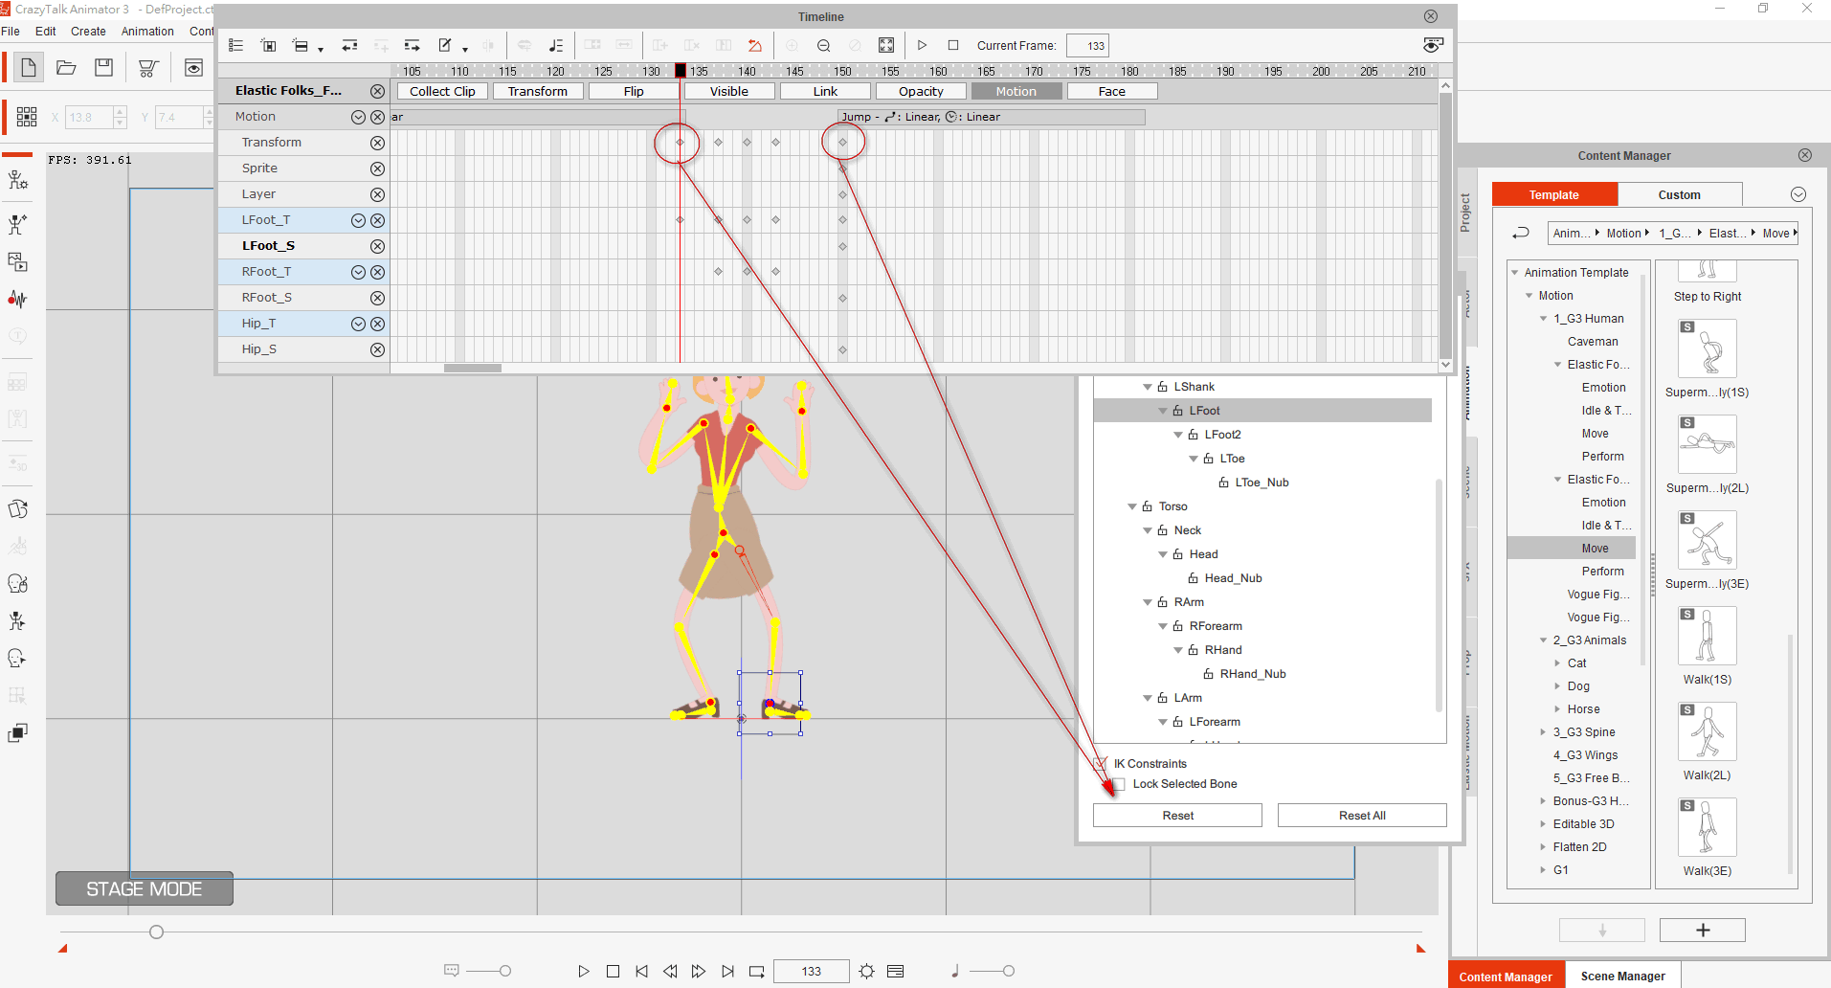Click the back arrow in Content Manager
The height and width of the screenshot is (988, 1831).
[1520, 233]
